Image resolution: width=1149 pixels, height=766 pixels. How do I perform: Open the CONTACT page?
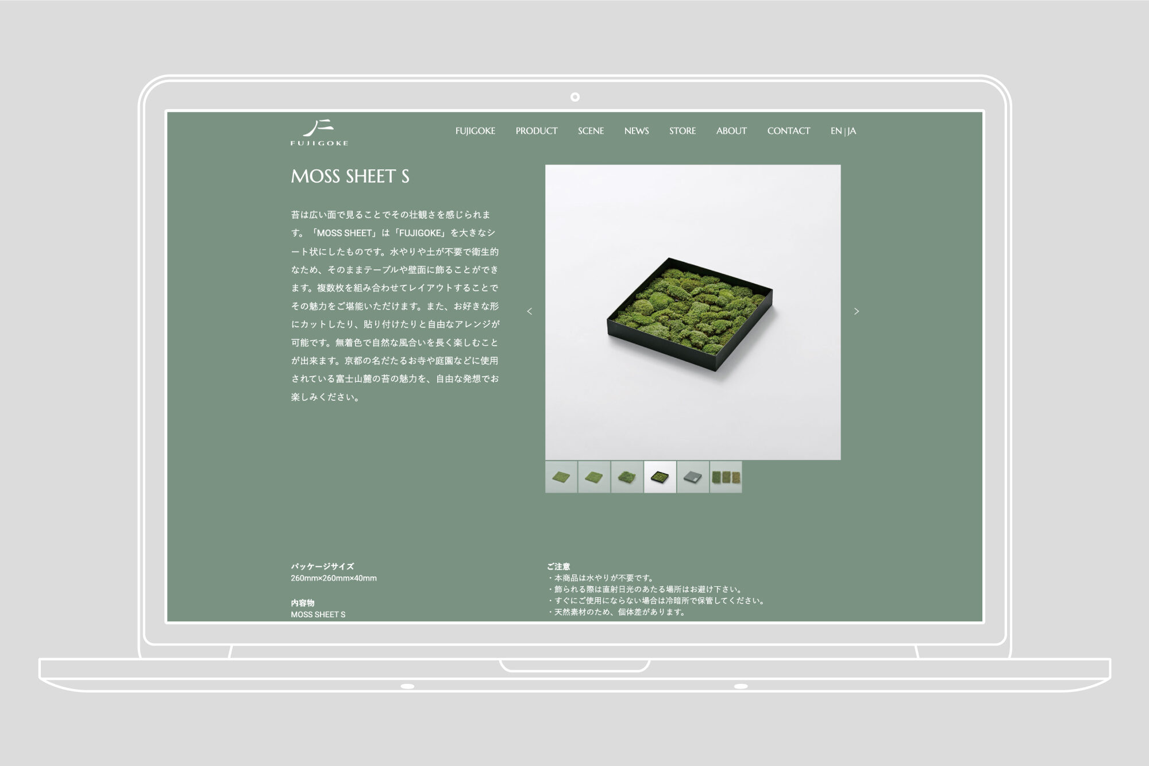coord(788,131)
